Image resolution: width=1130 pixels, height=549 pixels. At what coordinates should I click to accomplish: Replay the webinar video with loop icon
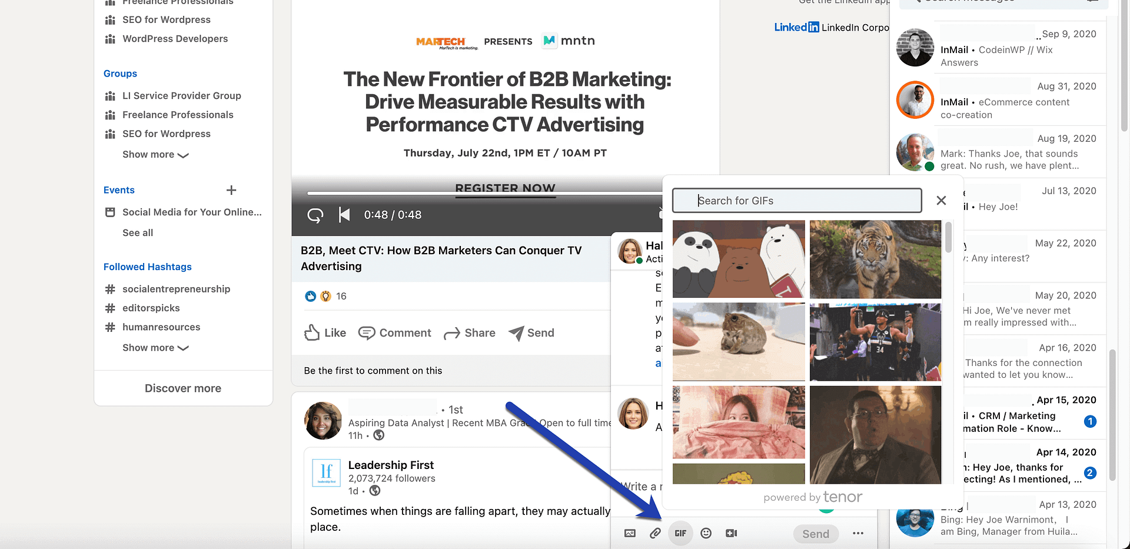pos(315,215)
